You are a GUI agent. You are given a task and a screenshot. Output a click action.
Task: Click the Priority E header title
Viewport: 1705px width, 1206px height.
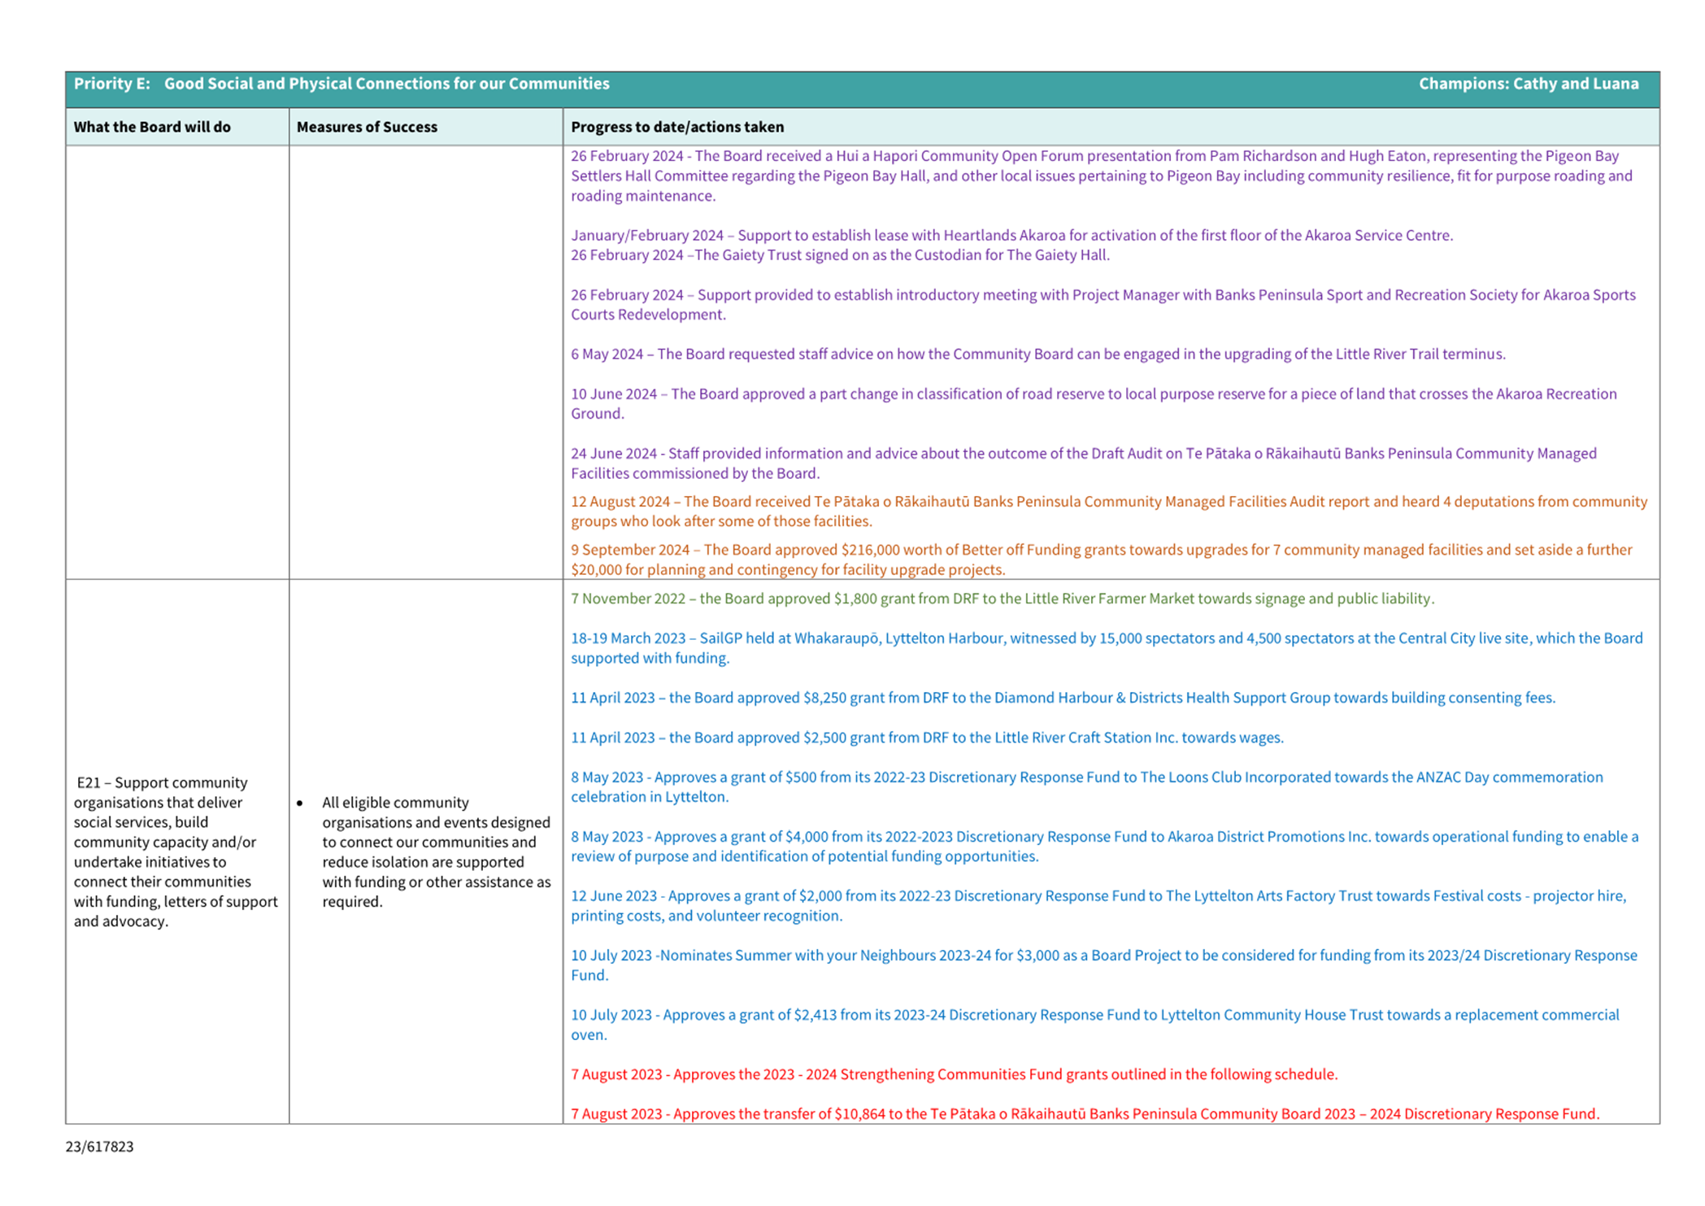[x=341, y=84]
